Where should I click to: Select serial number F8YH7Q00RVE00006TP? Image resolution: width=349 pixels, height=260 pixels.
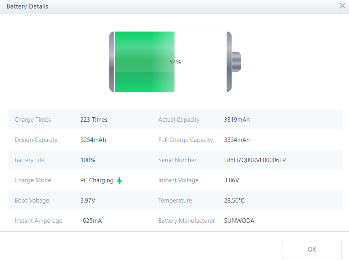(x=255, y=160)
